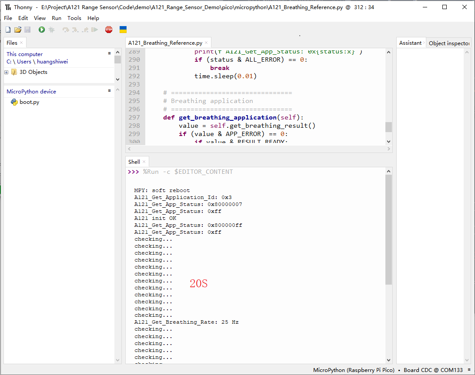
Task: Expand the 3D Objects folder
Action: click(x=7, y=72)
